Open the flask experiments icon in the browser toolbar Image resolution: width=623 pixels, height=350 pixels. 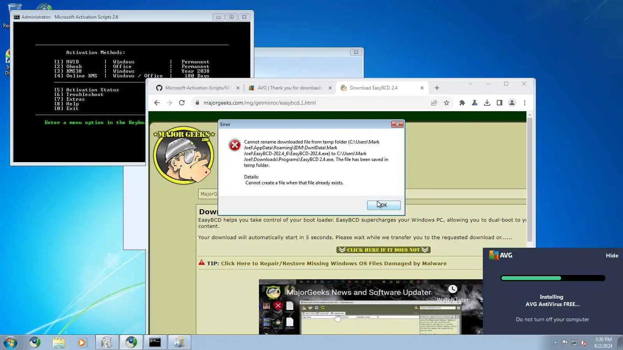pos(474,103)
